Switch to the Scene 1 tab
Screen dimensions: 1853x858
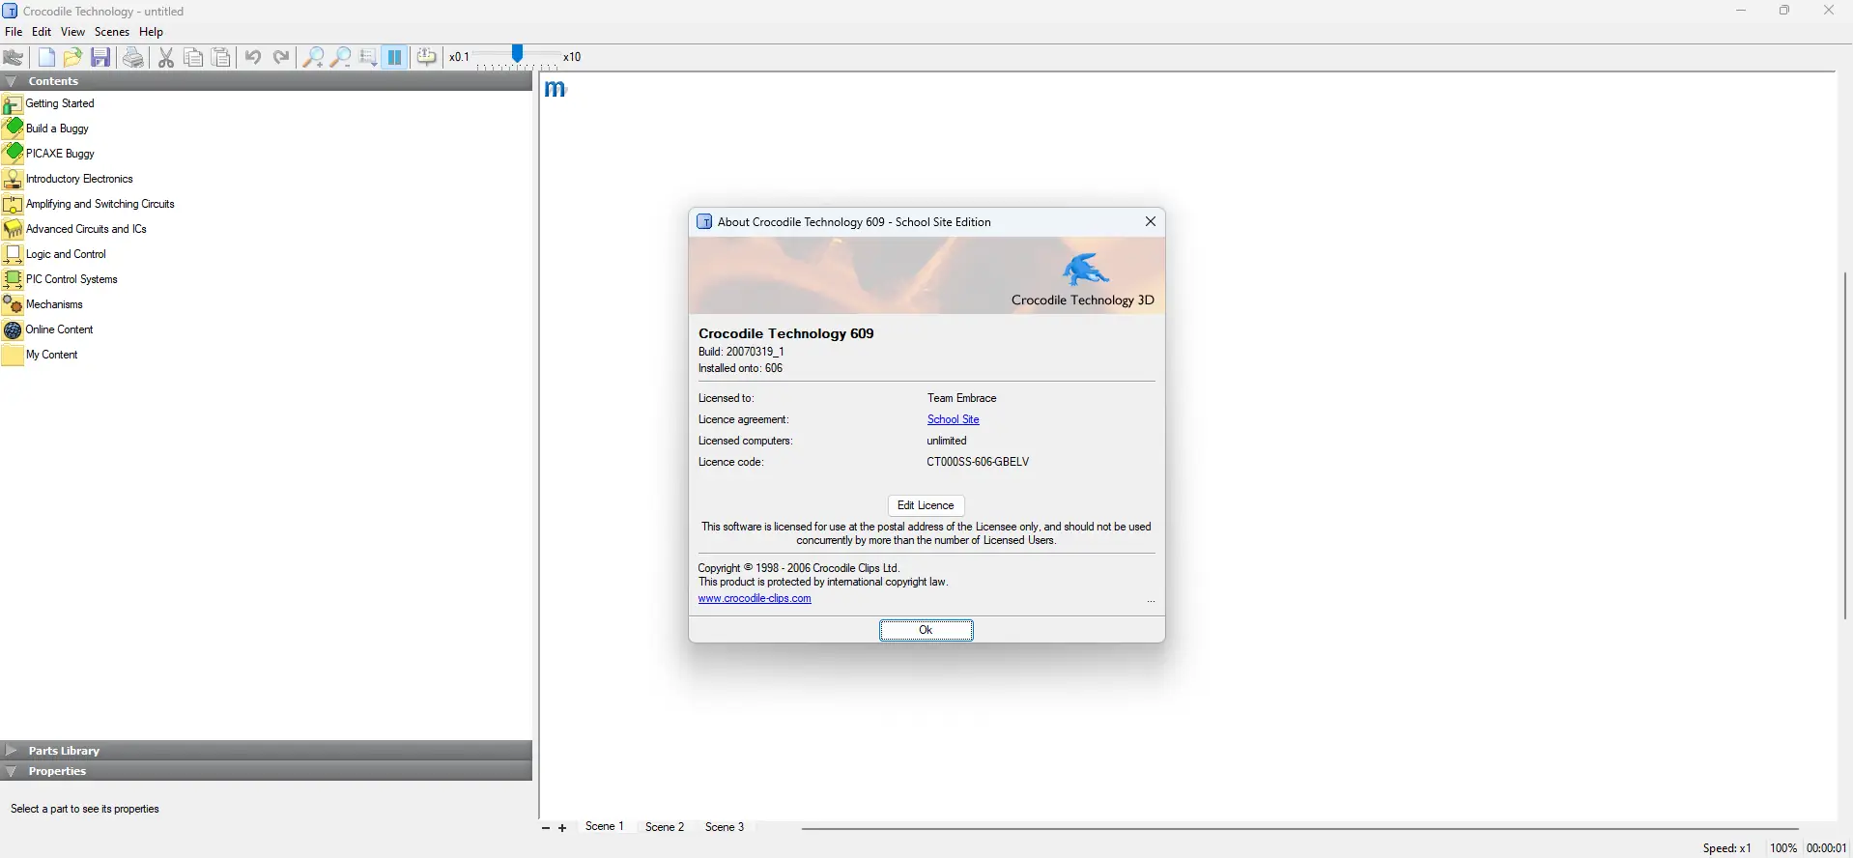coord(605,827)
